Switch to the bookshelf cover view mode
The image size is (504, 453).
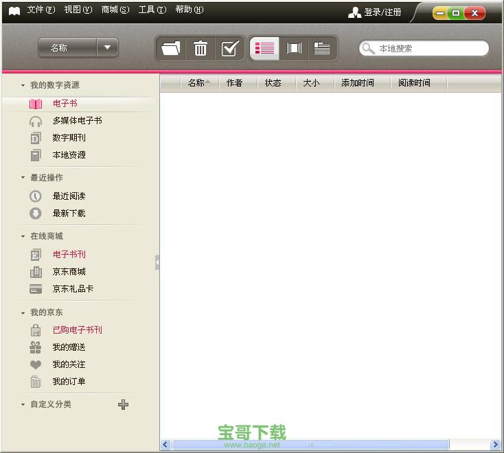point(294,48)
